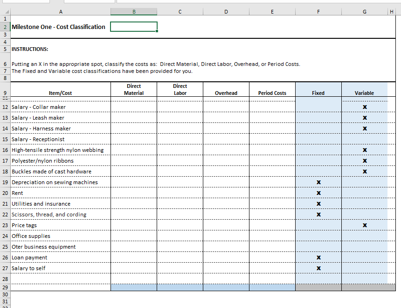The width and height of the screenshot is (401, 308).
Task: Select row 27 header
Action: point(5,268)
